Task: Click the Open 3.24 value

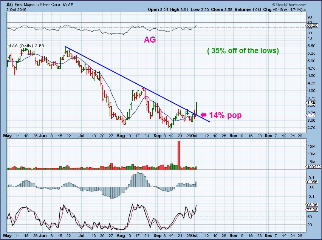Action: tap(158, 10)
